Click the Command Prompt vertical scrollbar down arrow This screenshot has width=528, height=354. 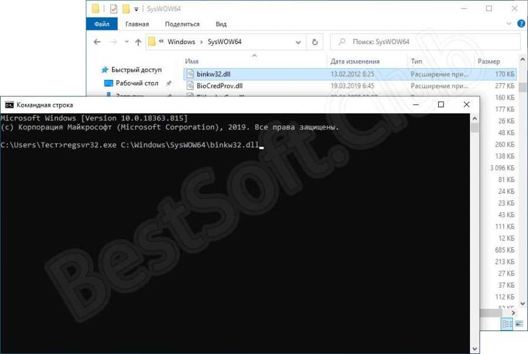tap(475, 349)
